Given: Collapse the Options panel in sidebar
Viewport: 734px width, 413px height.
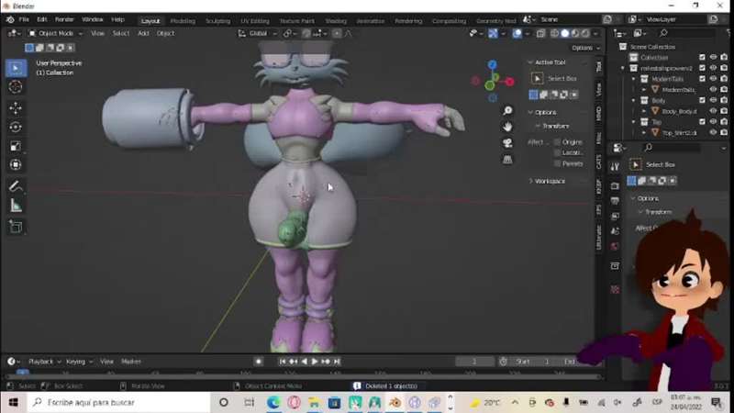Looking at the screenshot, I should point(530,112).
